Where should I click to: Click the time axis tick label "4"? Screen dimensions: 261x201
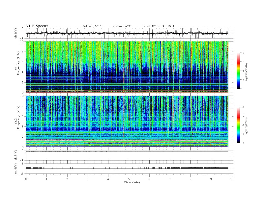tap(108, 179)
